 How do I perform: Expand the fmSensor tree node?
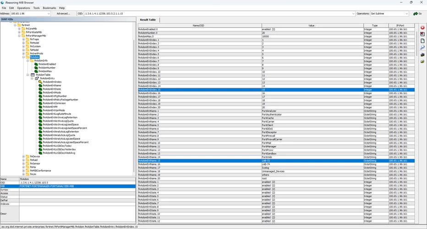23,163
